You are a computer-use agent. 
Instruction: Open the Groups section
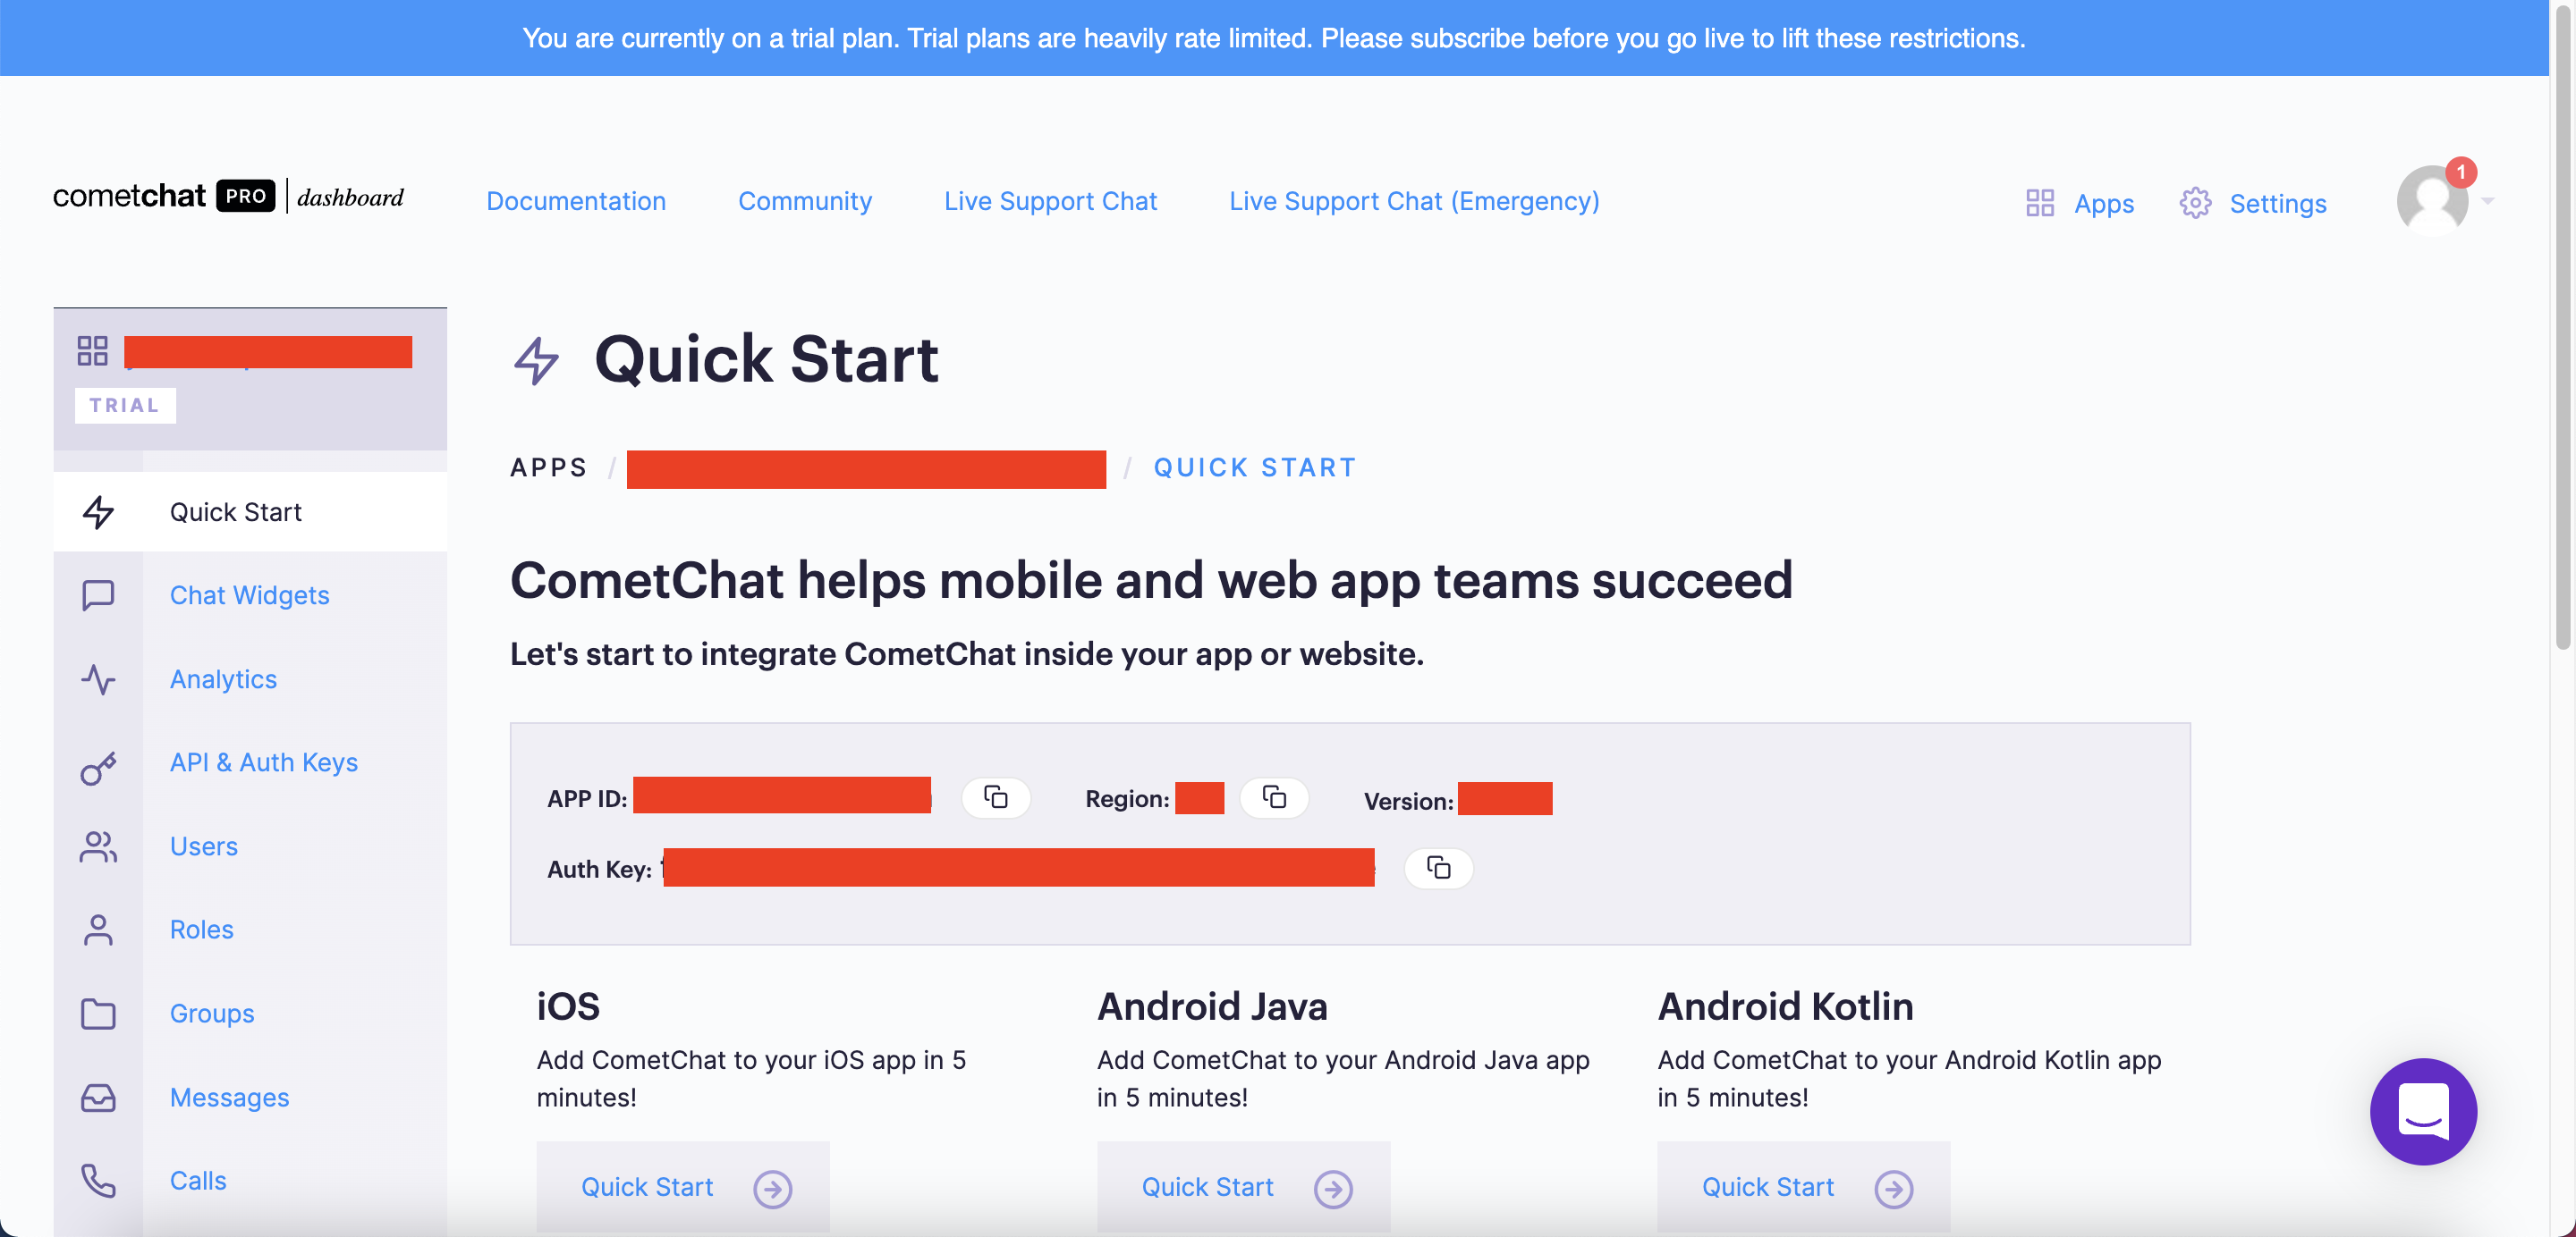coord(212,1013)
